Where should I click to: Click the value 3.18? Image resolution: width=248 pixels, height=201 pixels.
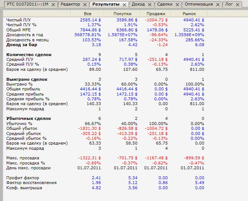point(96,45)
